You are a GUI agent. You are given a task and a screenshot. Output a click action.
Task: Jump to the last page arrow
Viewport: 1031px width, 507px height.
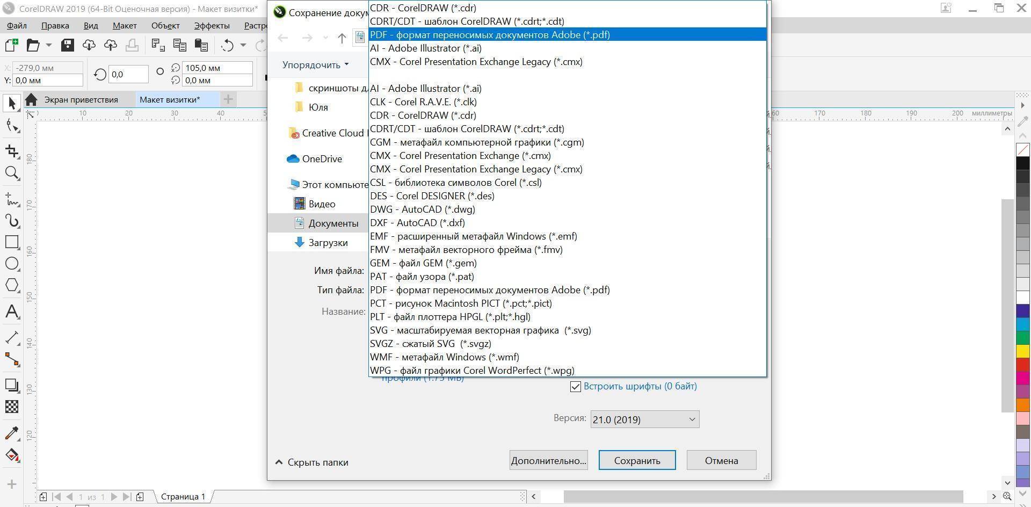pyautogui.click(x=126, y=497)
